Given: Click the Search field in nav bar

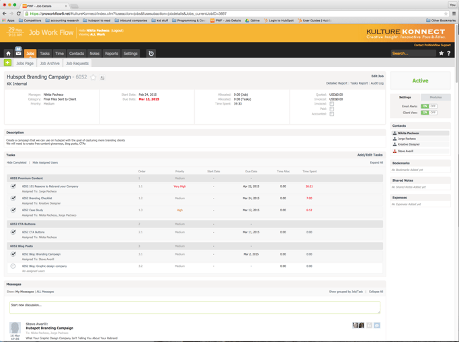Looking at the screenshot, I should (x=413, y=53).
